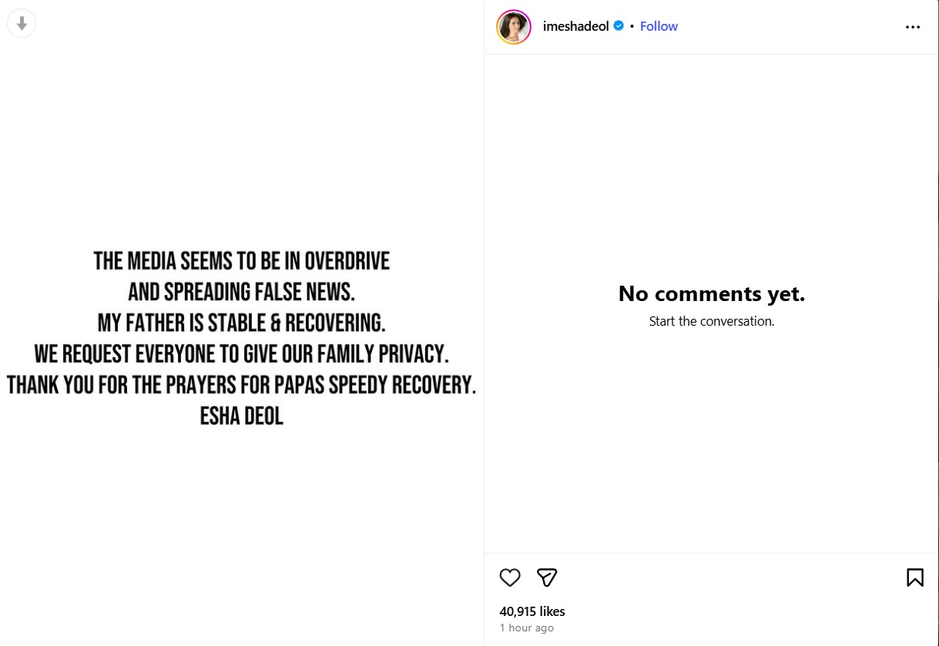Save the post with the bookmark icon
The height and width of the screenshot is (646, 939).
(x=914, y=577)
